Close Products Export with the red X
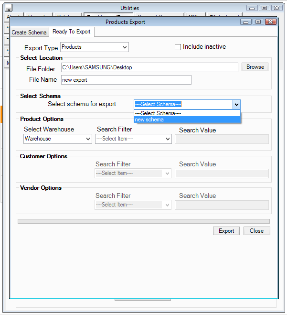Viewport: 287px width, 315px height. (270, 22)
